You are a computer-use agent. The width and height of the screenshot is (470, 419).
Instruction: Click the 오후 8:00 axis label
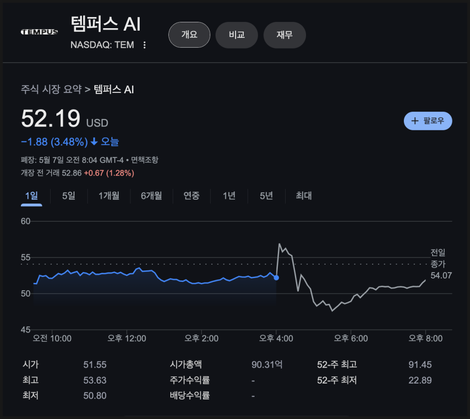[426, 338]
